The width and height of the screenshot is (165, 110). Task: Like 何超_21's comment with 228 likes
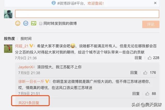pyautogui.click(x=150, y=58)
